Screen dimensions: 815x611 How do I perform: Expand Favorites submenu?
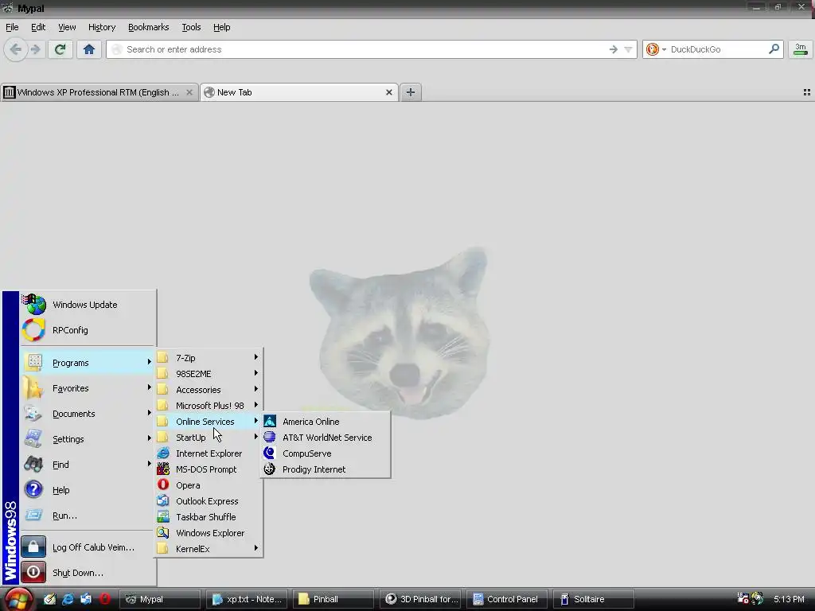pos(88,388)
